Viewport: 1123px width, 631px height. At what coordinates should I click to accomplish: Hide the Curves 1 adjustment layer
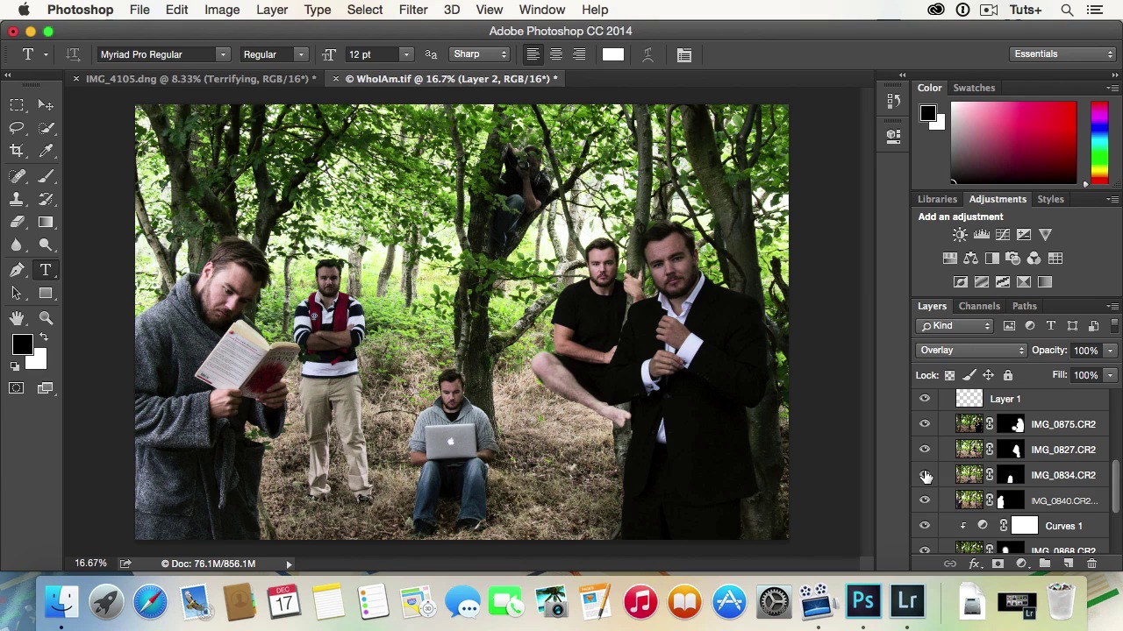click(x=925, y=526)
